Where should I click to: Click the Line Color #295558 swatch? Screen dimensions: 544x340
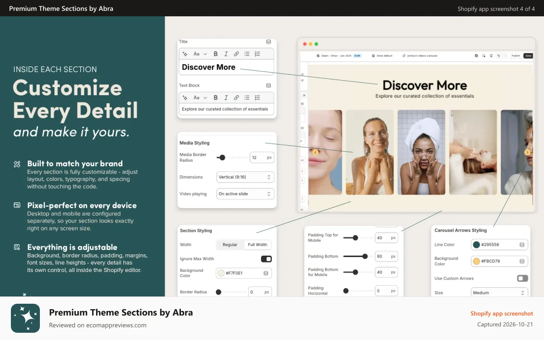tap(476, 245)
